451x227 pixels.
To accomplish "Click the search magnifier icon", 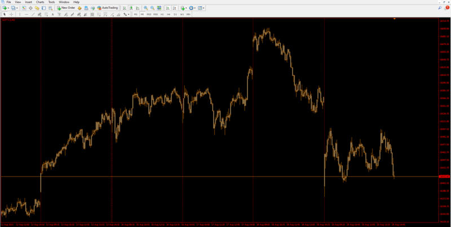I will coord(440,8).
